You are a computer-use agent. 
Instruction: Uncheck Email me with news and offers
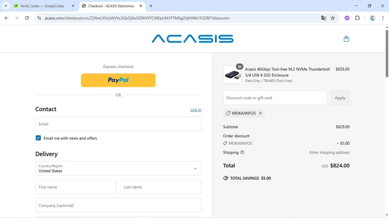[x=38, y=138]
